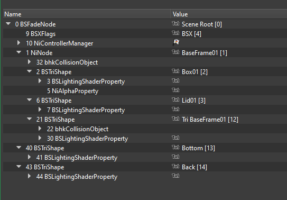Image resolution: width=287 pixels, height=200 pixels.
Task: Expand 44 BSLightingShaderProperty node
Action: [29, 176]
